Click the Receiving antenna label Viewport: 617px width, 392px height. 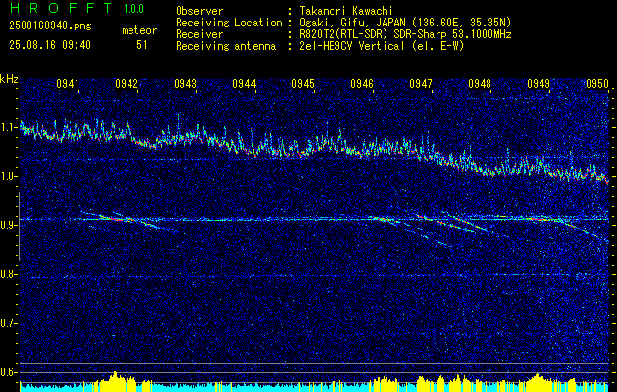(x=226, y=46)
